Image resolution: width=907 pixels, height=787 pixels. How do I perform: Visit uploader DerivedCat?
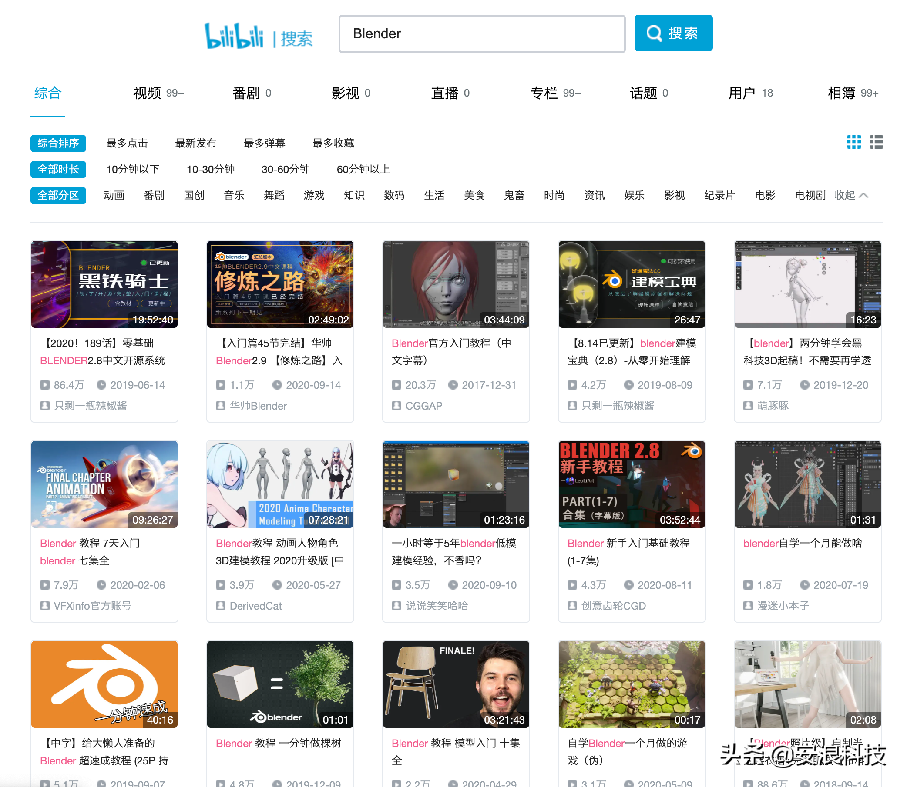coord(255,606)
